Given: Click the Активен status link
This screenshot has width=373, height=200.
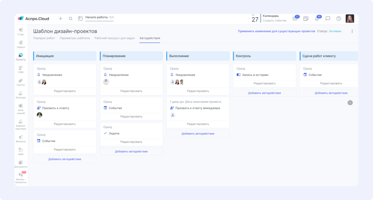Looking at the screenshot, I should click(x=335, y=31).
